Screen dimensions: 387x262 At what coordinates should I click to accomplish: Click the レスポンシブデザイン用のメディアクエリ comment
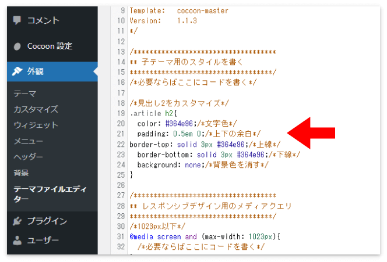point(210,206)
